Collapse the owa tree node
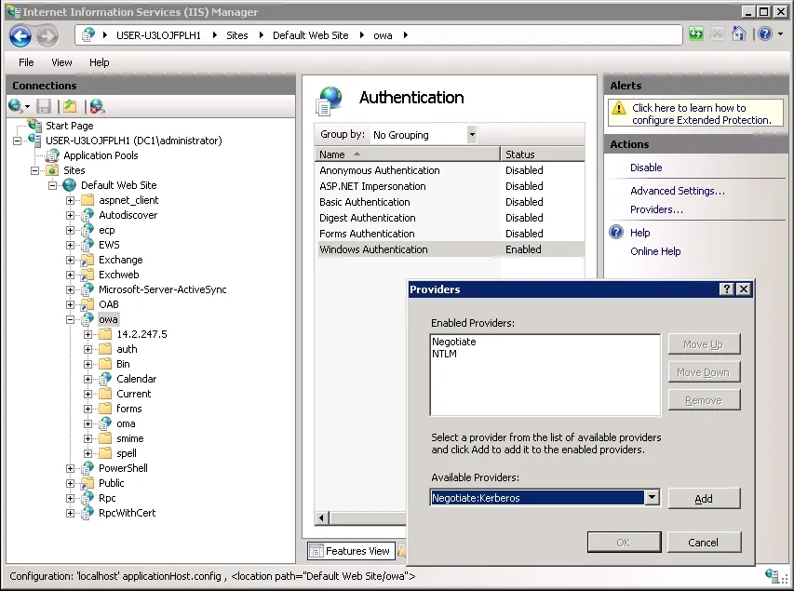This screenshot has height=591, width=794. point(71,319)
